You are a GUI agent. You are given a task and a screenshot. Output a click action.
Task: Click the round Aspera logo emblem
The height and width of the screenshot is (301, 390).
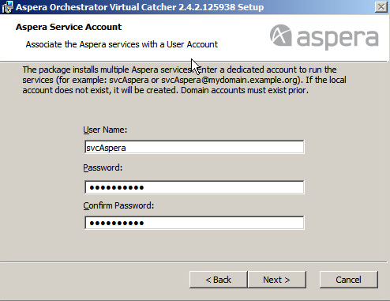click(280, 36)
